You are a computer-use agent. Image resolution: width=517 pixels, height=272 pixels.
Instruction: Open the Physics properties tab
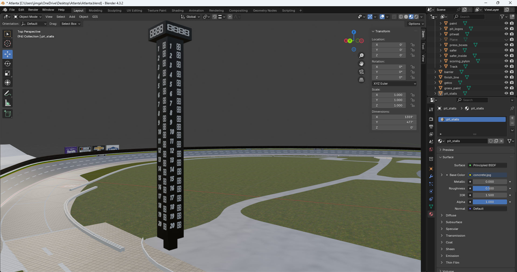[x=431, y=191]
